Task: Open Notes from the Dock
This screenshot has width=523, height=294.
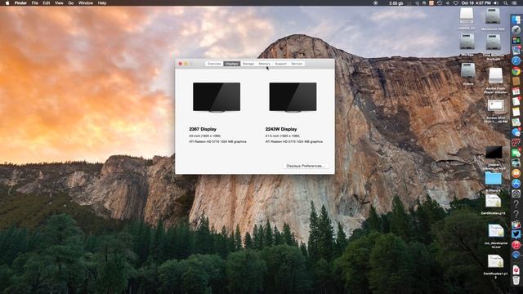Action: click(x=516, y=112)
